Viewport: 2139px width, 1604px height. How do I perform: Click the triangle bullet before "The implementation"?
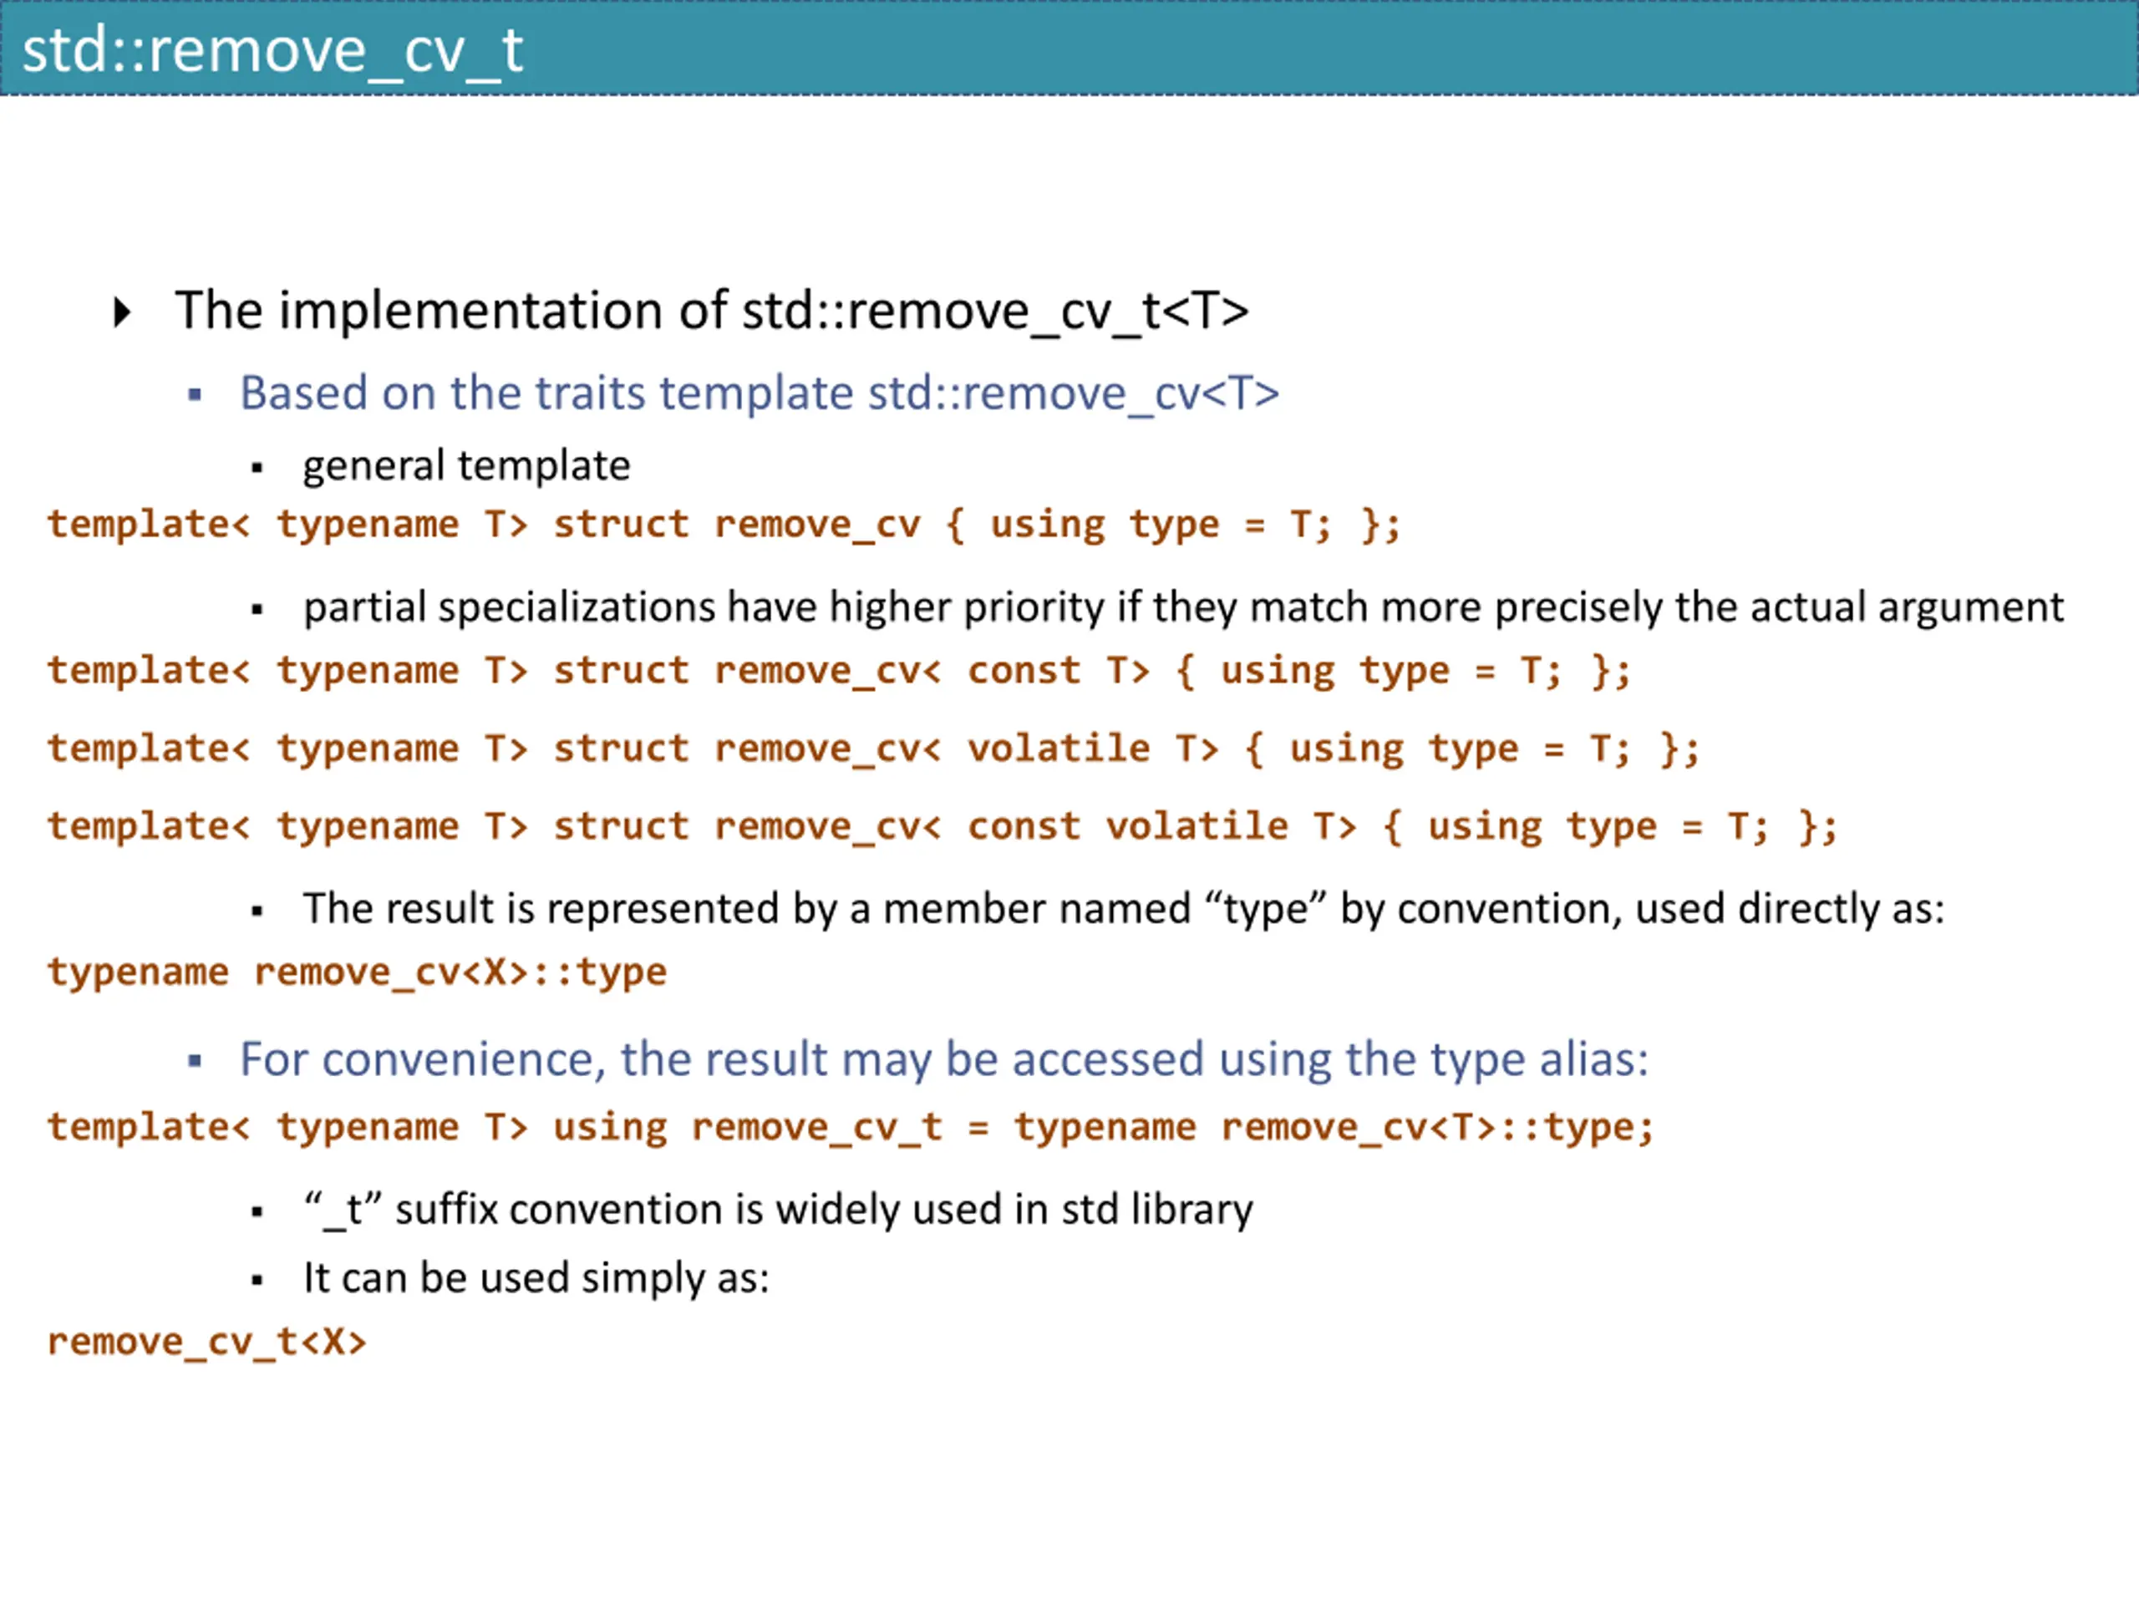(x=122, y=312)
